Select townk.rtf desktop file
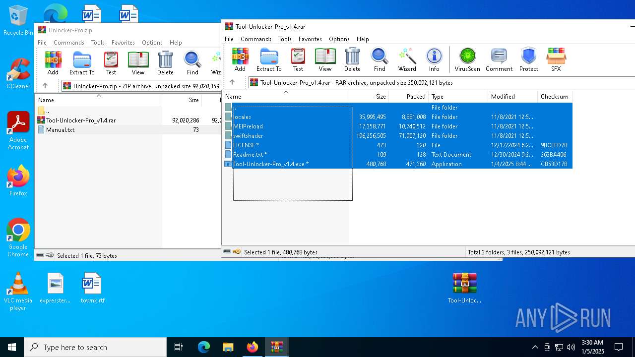This screenshot has height=357, width=635. (92, 288)
